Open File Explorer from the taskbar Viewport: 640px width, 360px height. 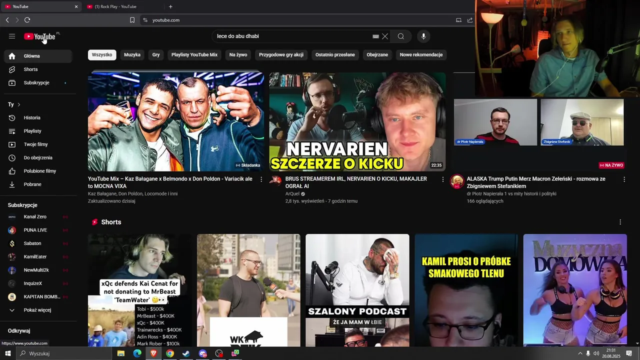pyautogui.click(x=121, y=353)
